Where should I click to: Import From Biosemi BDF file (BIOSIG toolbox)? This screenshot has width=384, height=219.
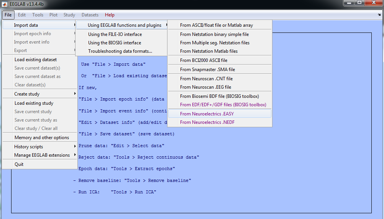click(220, 96)
